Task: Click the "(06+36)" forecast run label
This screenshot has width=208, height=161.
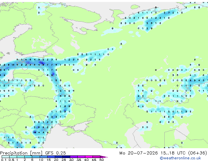Action: [x=198, y=153]
